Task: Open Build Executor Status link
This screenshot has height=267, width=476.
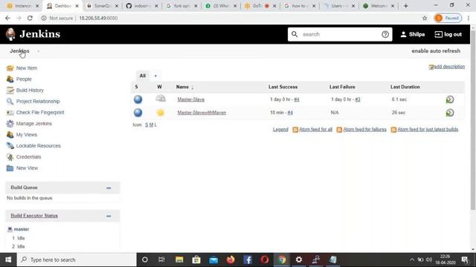Action: 34,216
